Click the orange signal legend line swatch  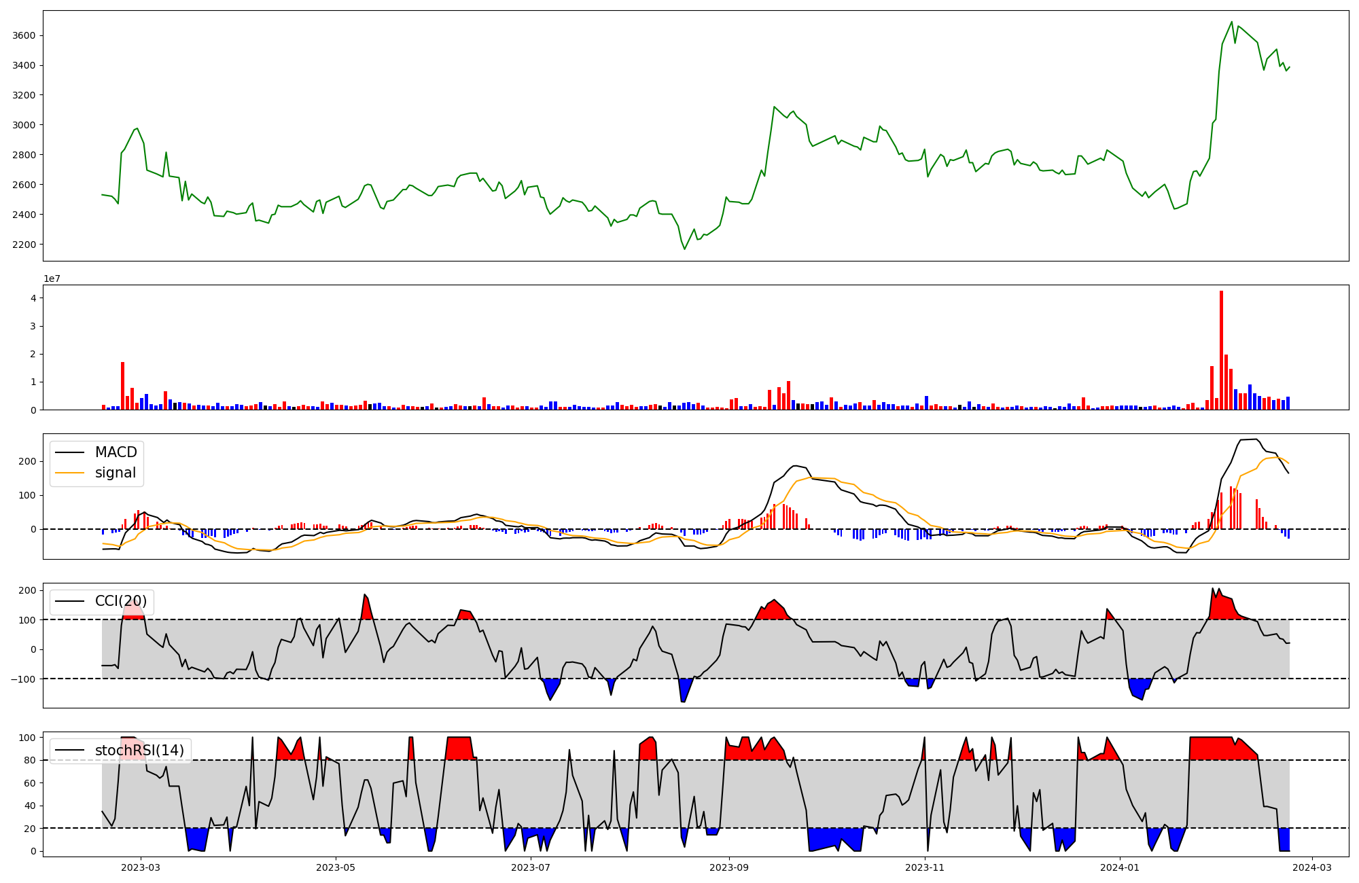[69, 473]
